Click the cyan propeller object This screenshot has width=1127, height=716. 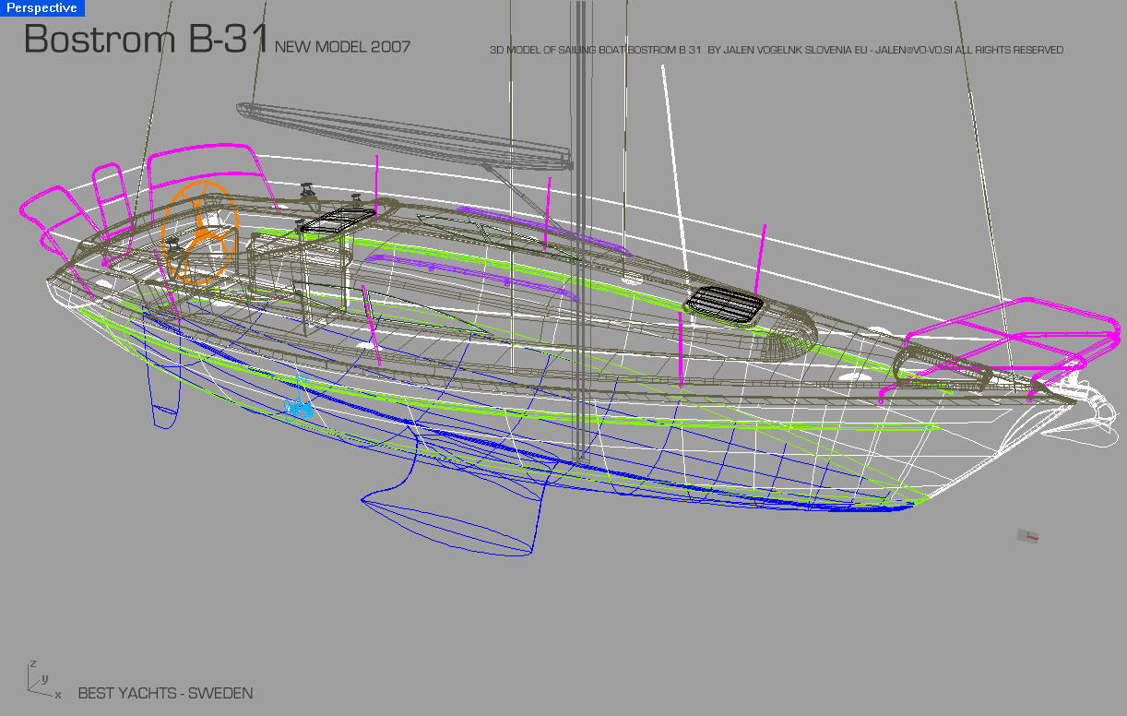pos(298,407)
